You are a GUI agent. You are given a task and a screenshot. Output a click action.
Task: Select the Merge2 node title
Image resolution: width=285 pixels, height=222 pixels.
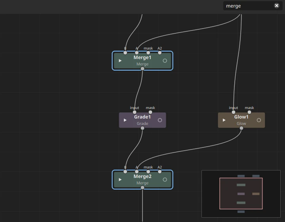tap(142, 176)
